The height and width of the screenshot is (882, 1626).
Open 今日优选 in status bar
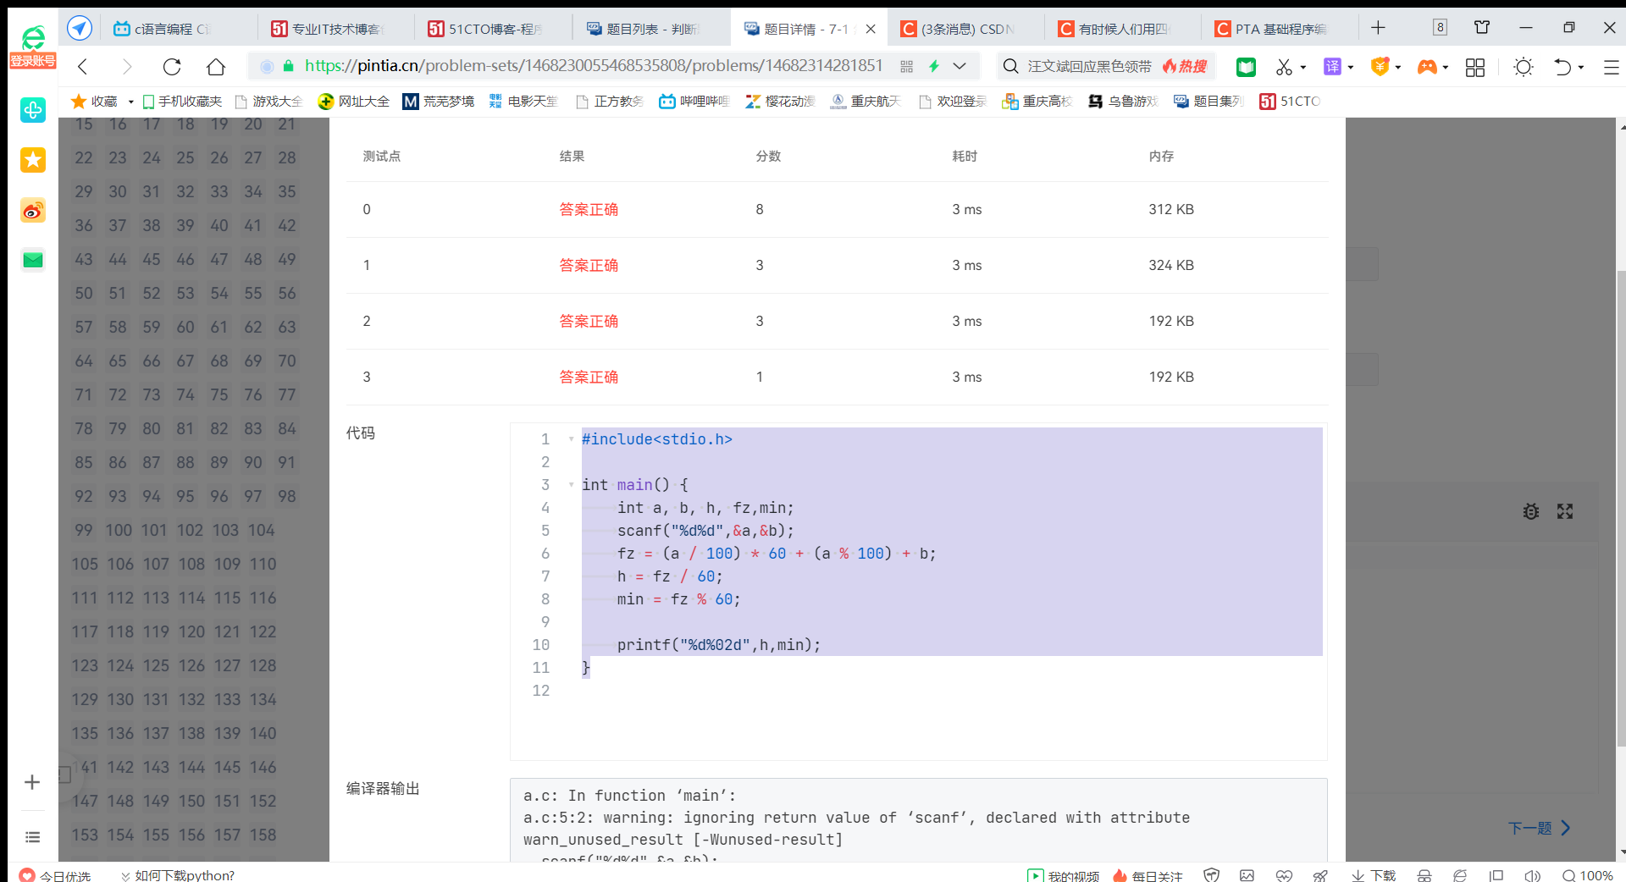click(56, 875)
